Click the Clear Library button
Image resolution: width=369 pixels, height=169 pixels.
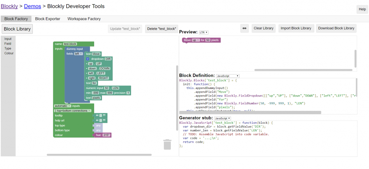click(x=263, y=28)
